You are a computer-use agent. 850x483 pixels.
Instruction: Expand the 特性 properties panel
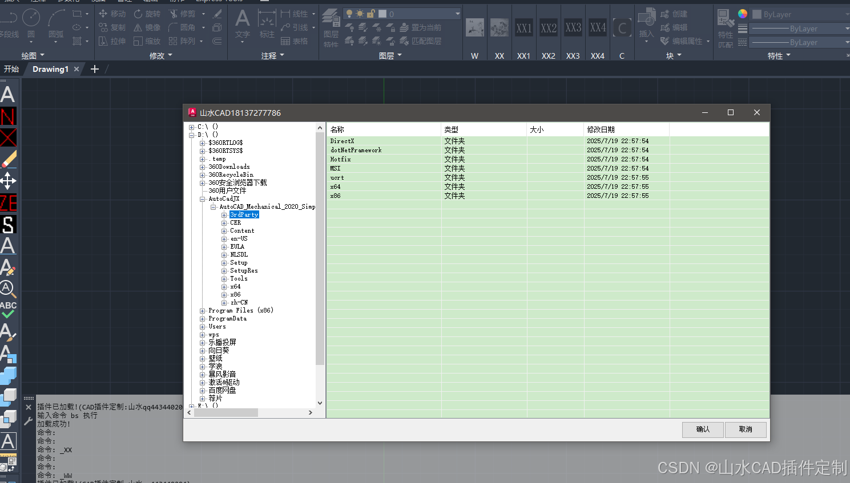779,55
